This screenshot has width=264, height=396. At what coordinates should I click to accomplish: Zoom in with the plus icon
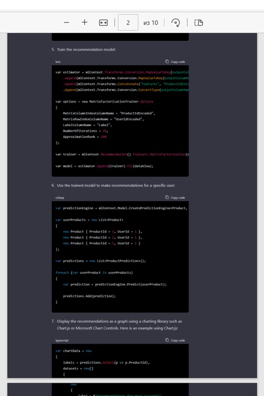click(85, 23)
